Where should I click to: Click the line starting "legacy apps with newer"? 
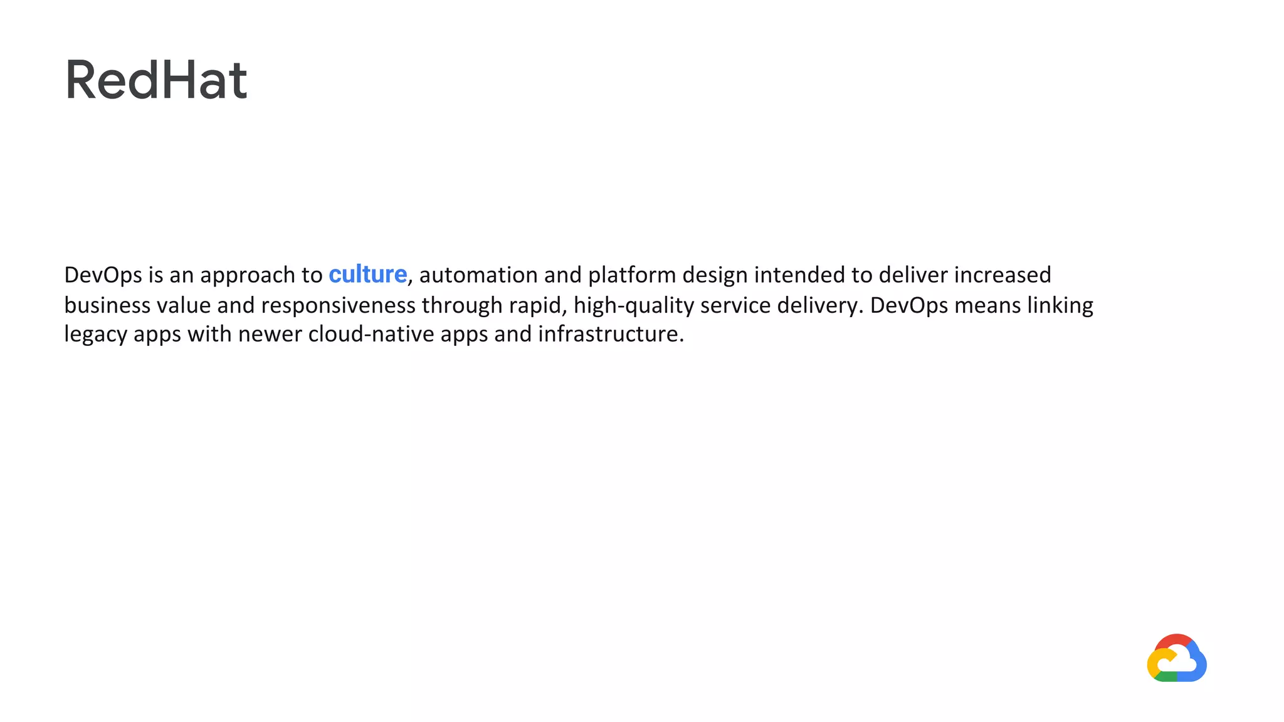click(x=374, y=334)
